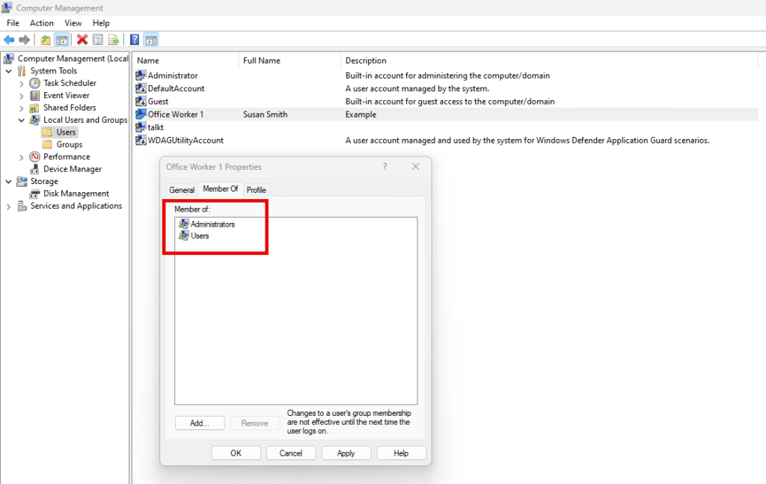Click the 'Example' description cell
The height and width of the screenshot is (484, 766).
pyautogui.click(x=361, y=114)
